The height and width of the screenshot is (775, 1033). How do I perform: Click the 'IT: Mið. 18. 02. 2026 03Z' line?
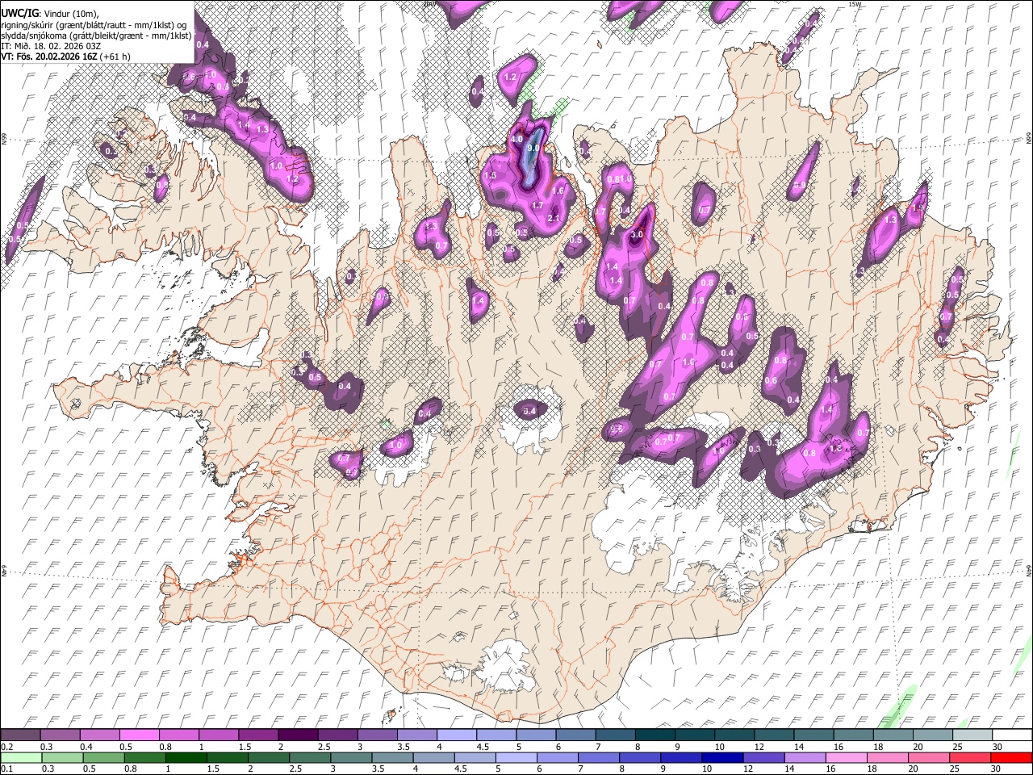[51, 46]
